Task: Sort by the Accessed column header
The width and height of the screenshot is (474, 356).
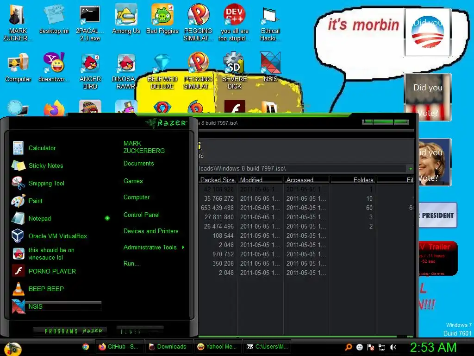Action: coord(306,180)
